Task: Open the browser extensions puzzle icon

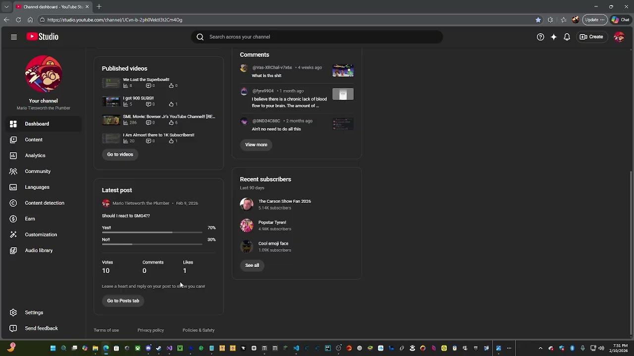Action: [x=550, y=20]
